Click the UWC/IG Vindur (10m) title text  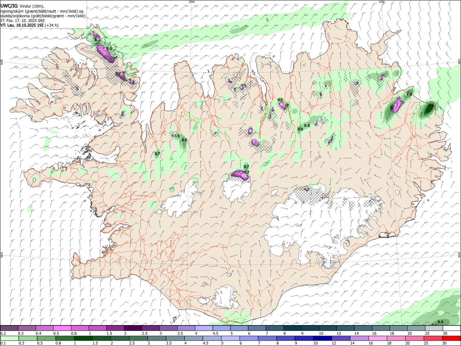pyautogui.click(x=22, y=6)
